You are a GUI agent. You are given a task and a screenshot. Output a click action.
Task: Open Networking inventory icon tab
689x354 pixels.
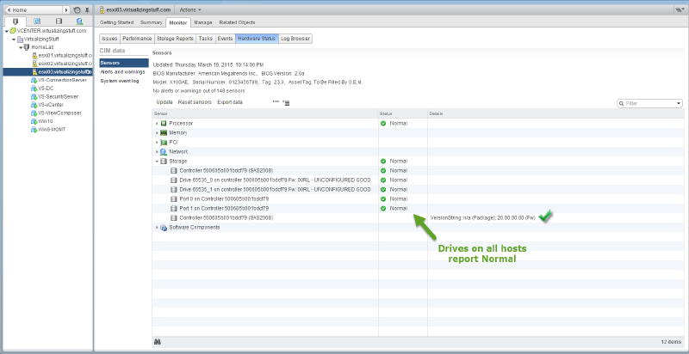click(80, 21)
